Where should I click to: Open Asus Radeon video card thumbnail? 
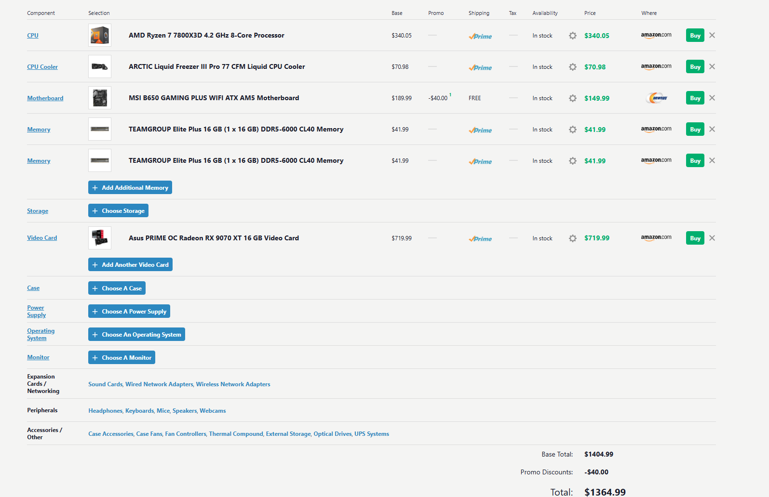click(x=100, y=238)
